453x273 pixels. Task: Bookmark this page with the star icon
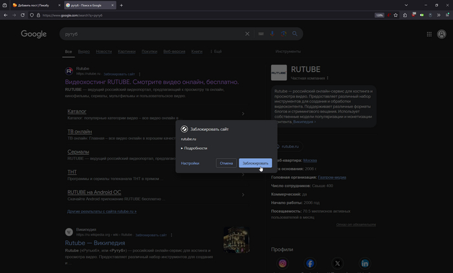pos(396,15)
